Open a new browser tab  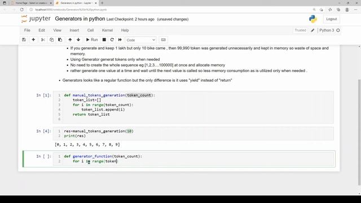tap(102, 3)
